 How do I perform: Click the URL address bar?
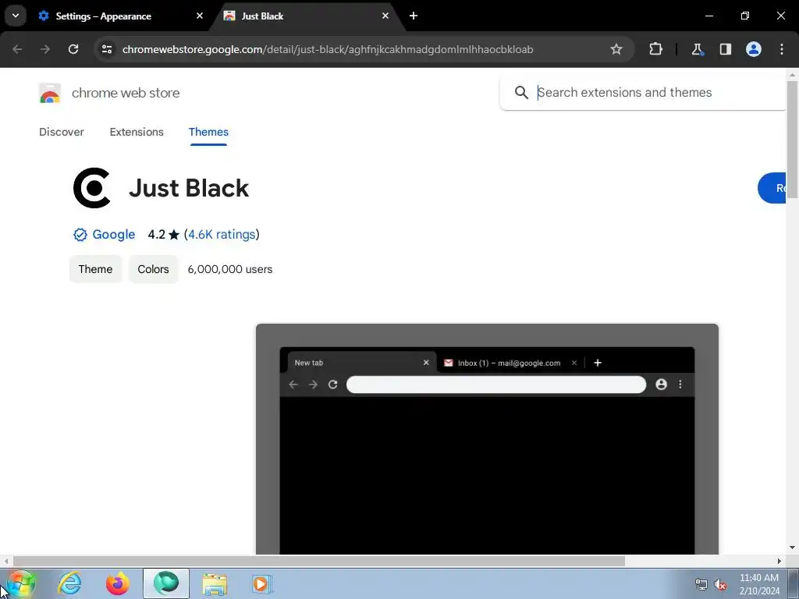point(328,49)
